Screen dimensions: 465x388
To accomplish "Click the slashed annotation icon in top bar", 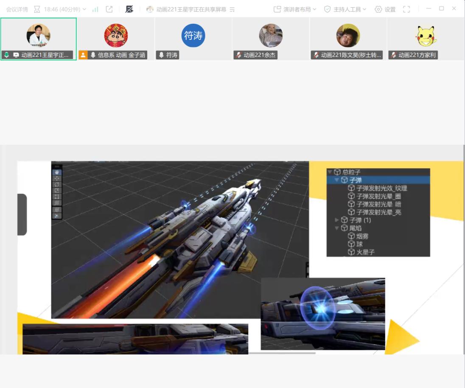I will pyautogui.click(x=129, y=9).
